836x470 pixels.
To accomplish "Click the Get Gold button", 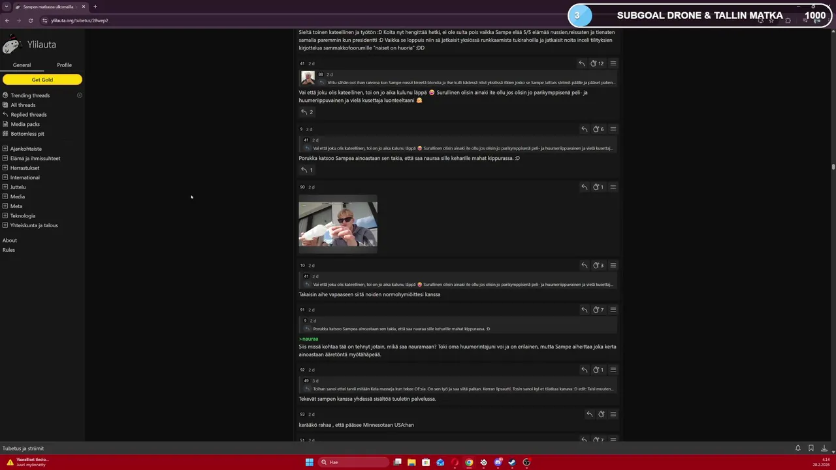I will (42, 80).
